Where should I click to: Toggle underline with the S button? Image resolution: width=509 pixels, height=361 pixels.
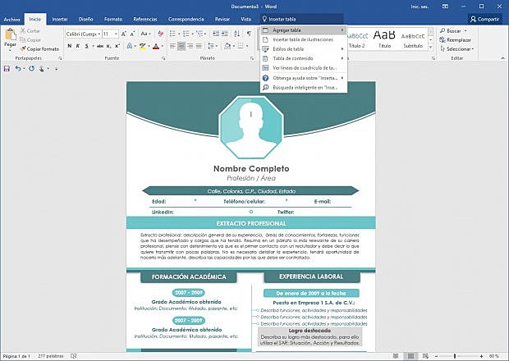[x=87, y=46]
